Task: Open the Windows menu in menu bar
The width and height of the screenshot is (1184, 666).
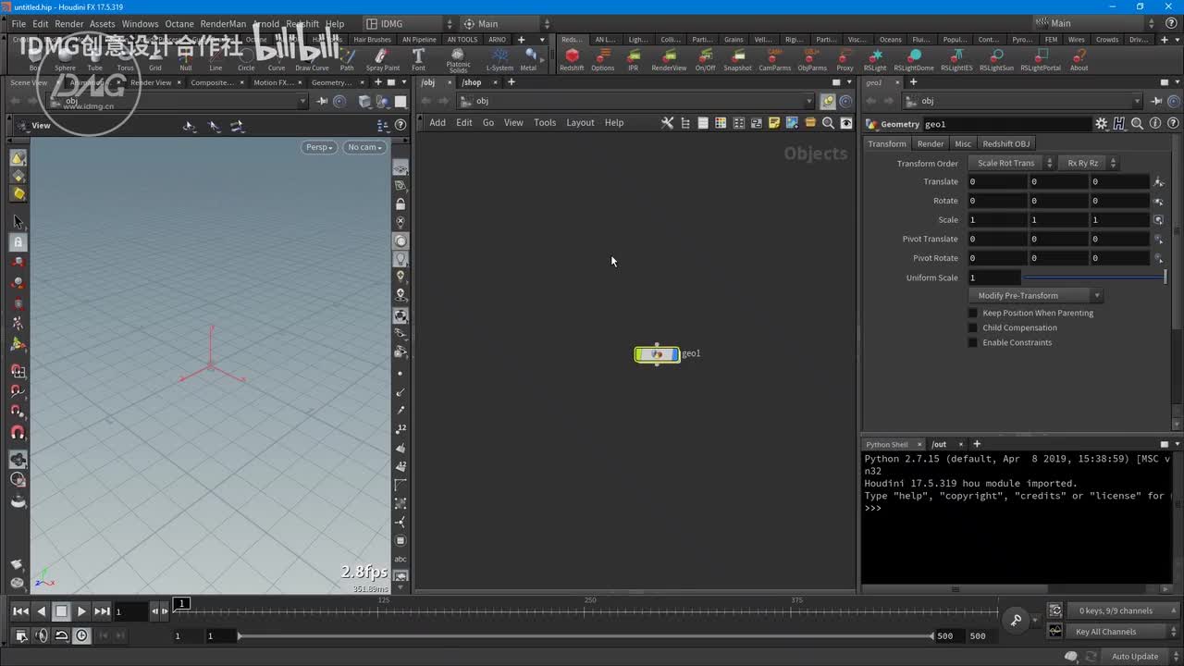Action: [x=140, y=24]
